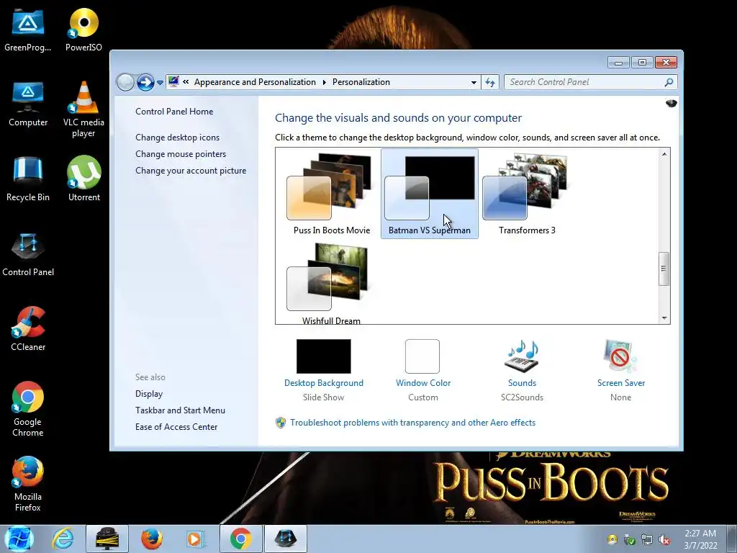Select the Puss In Boots Movie theme
The width and height of the screenshot is (737, 553).
point(331,194)
